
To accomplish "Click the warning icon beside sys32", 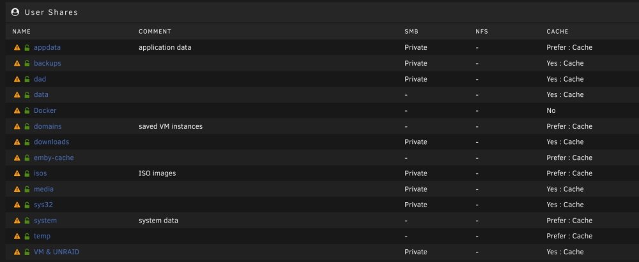I will pos(17,205).
